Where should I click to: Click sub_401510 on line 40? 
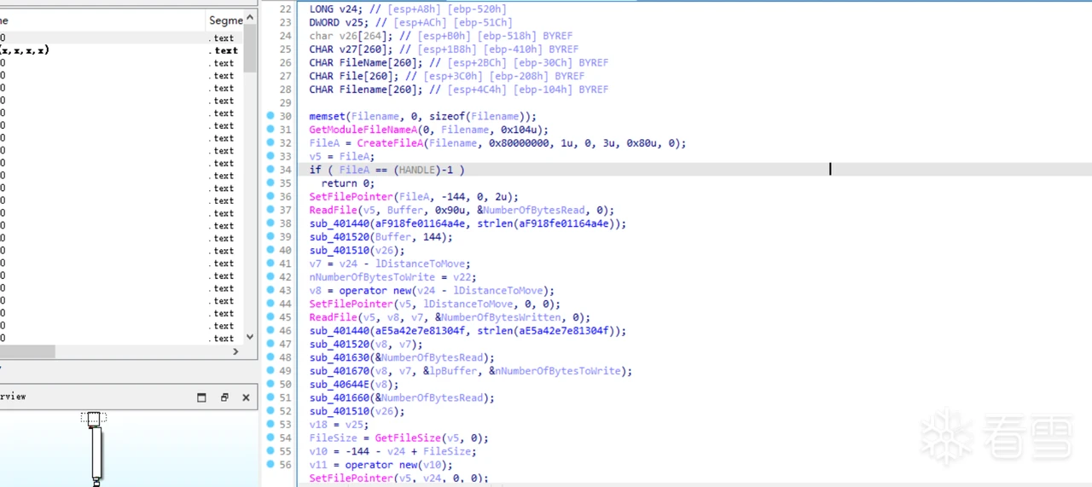coord(340,251)
